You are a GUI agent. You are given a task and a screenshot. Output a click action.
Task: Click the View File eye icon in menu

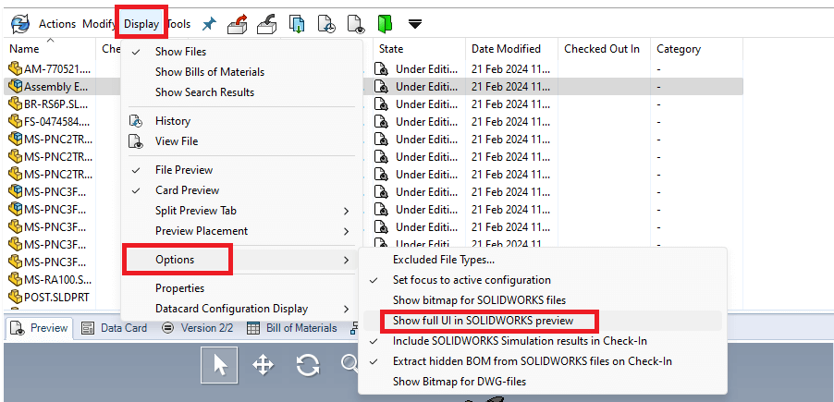click(x=137, y=141)
